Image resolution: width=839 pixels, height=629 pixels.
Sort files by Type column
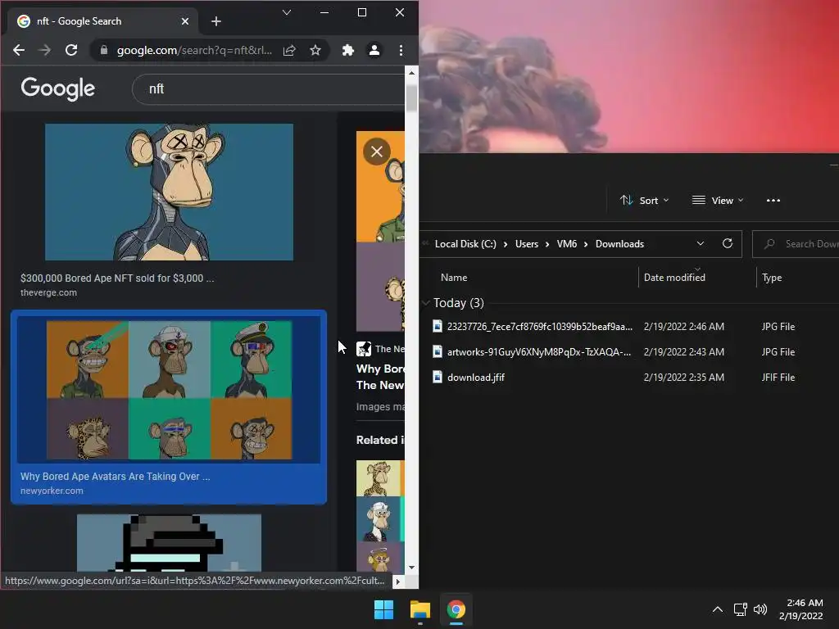point(772,278)
